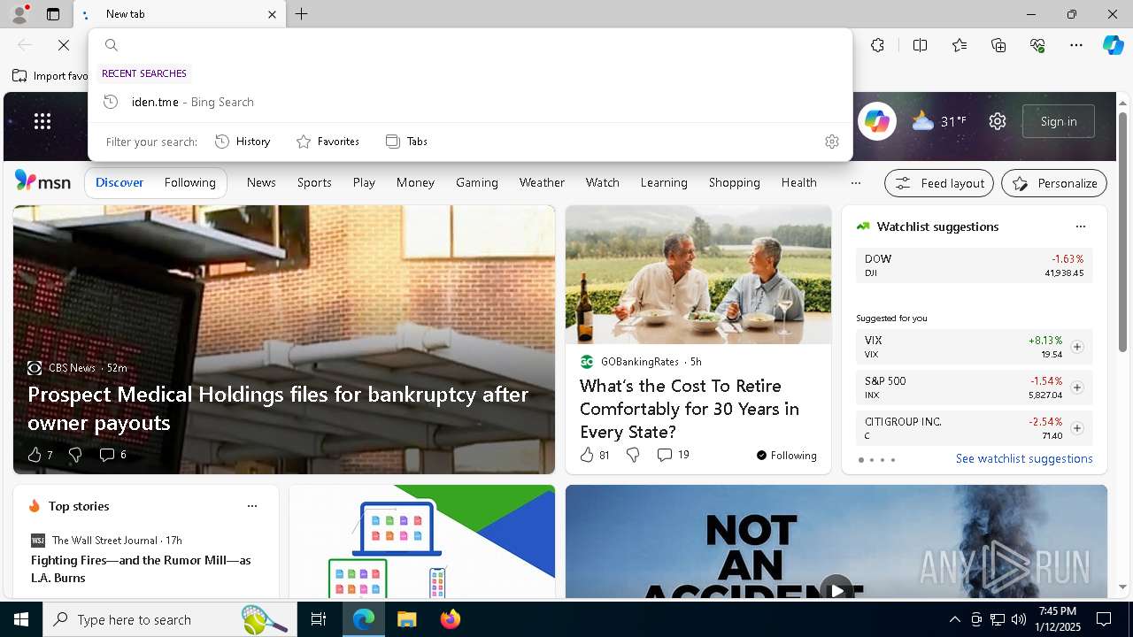Screen dimensions: 1133x637
Task: Expand more MSN categories ellipsis
Action: pos(855,183)
